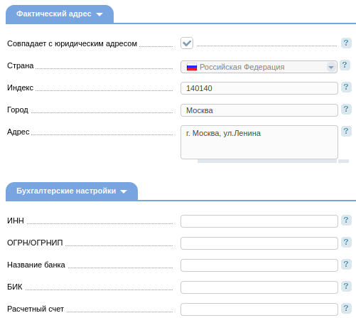Open help icon for Индекс field
This screenshot has height=318, width=356.
coord(346,87)
